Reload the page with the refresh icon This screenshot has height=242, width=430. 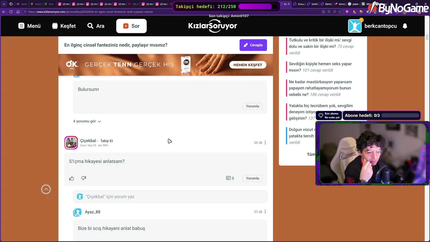[11, 12]
